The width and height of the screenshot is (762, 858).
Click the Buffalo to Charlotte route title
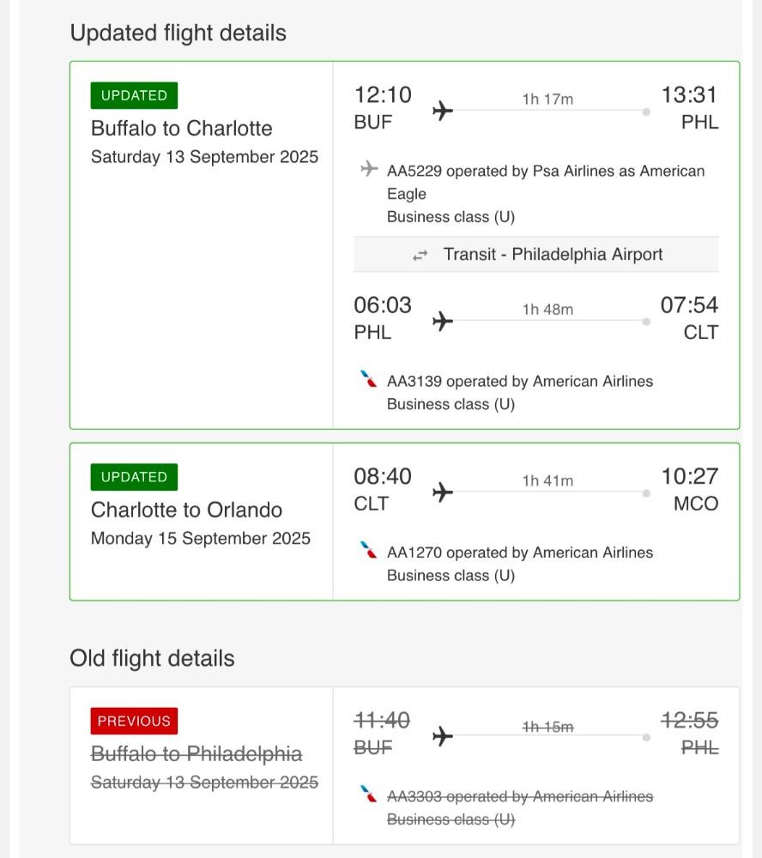182,129
